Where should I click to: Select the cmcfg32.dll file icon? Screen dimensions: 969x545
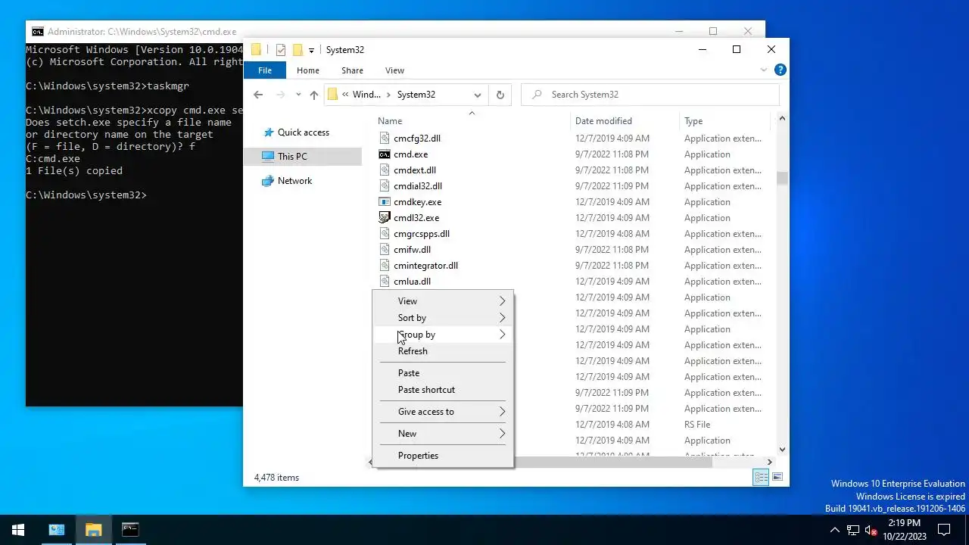pos(385,139)
